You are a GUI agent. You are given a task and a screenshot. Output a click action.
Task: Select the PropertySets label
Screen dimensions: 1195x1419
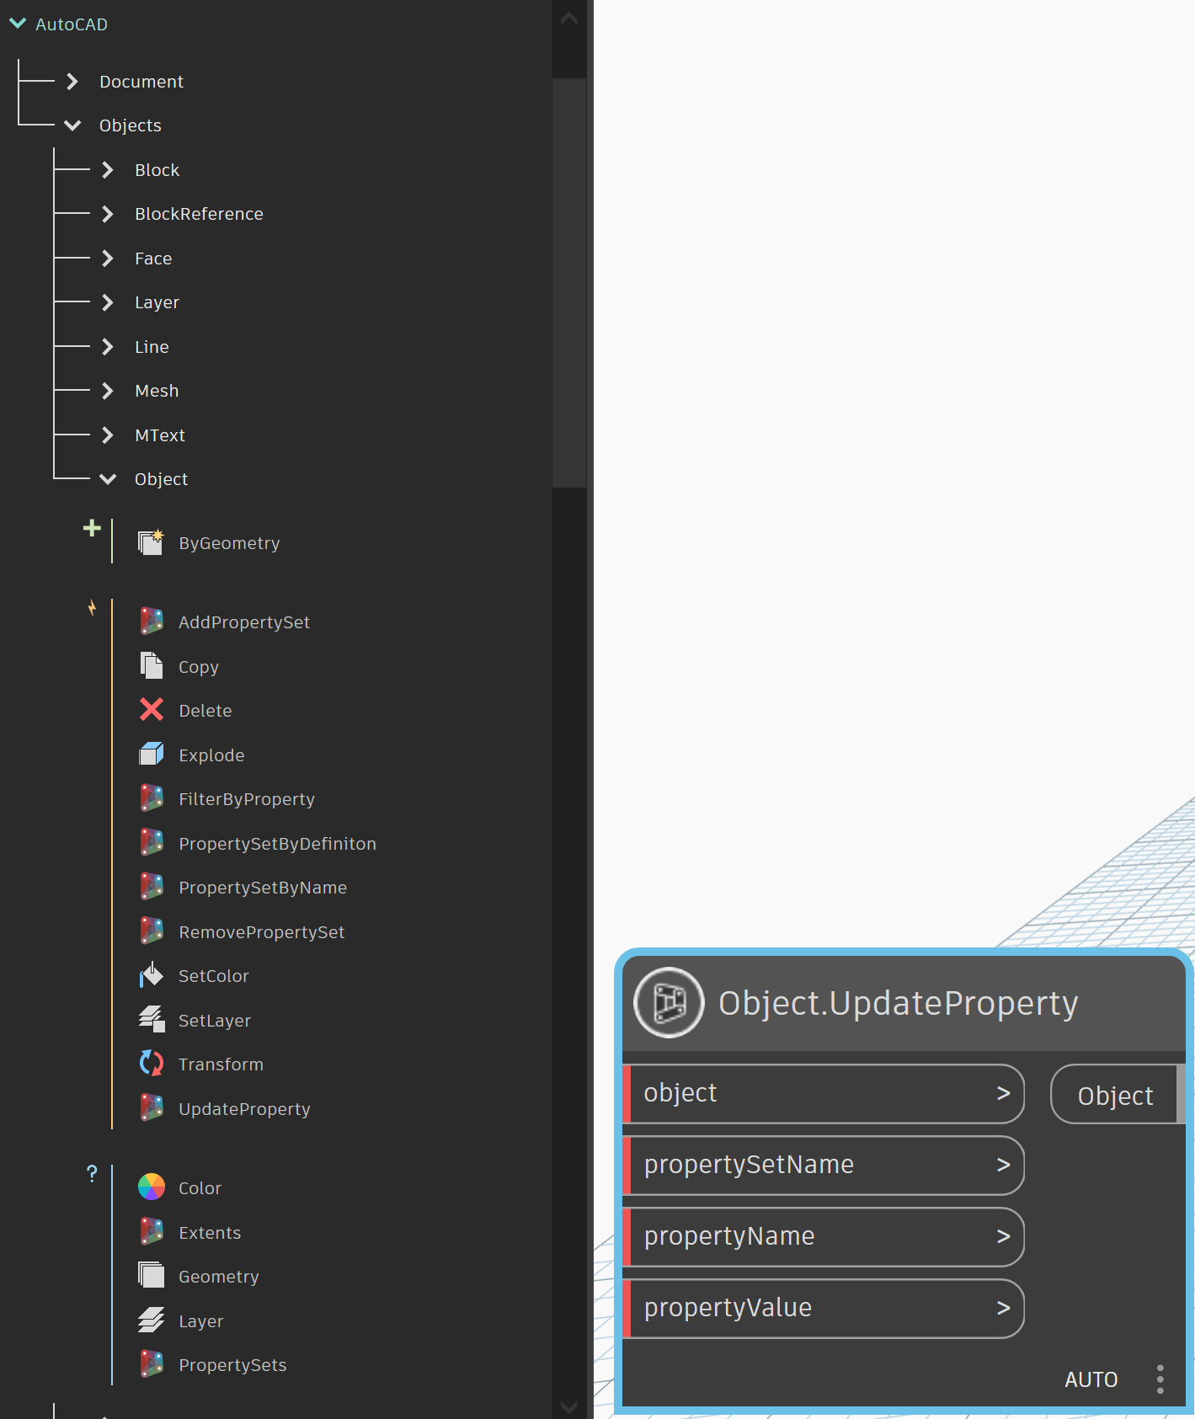click(x=232, y=1365)
